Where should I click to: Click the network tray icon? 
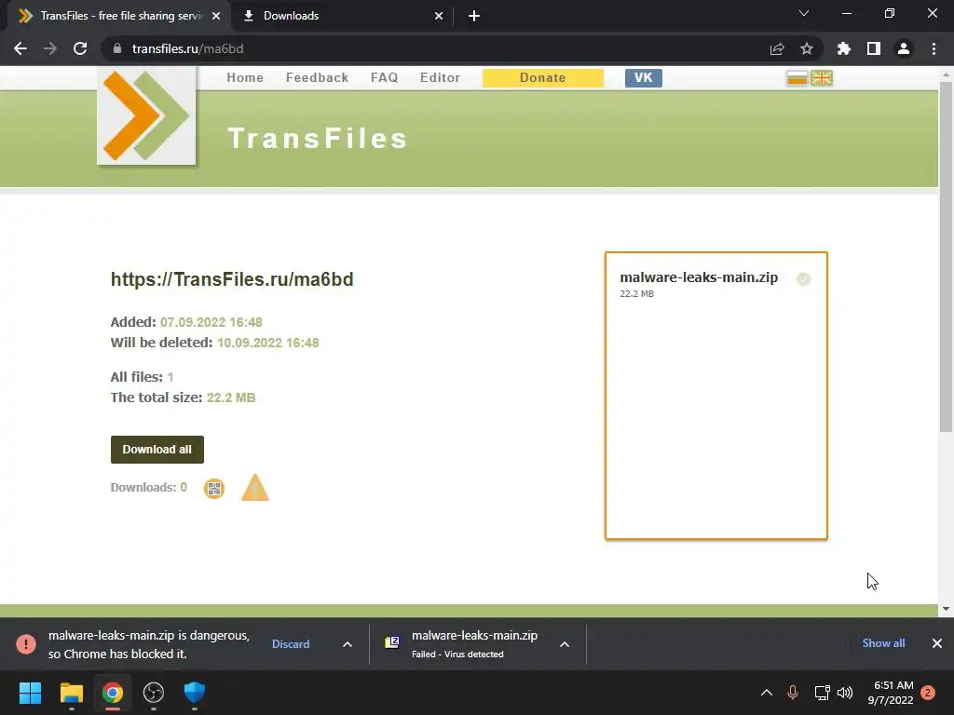tap(822, 693)
